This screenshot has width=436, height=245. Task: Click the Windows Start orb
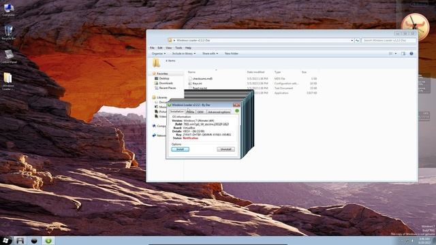pyautogui.click(x=5, y=240)
